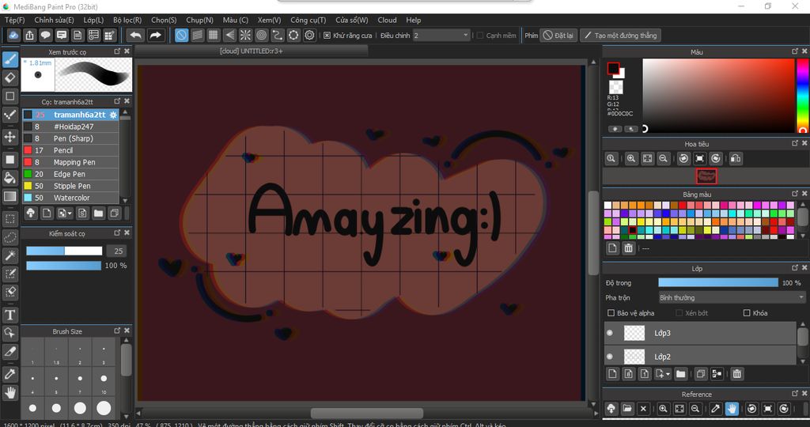Delete the palette color with trash icon
The height and width of the screenshot is (427, 810).
[x=628, y=248]
